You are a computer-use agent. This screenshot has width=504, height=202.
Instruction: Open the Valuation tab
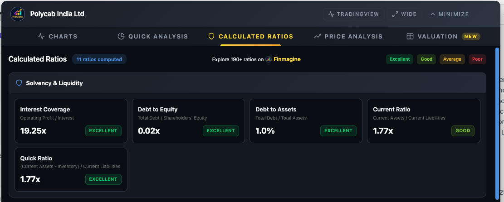pyautogui.click(x=443, y=36)
